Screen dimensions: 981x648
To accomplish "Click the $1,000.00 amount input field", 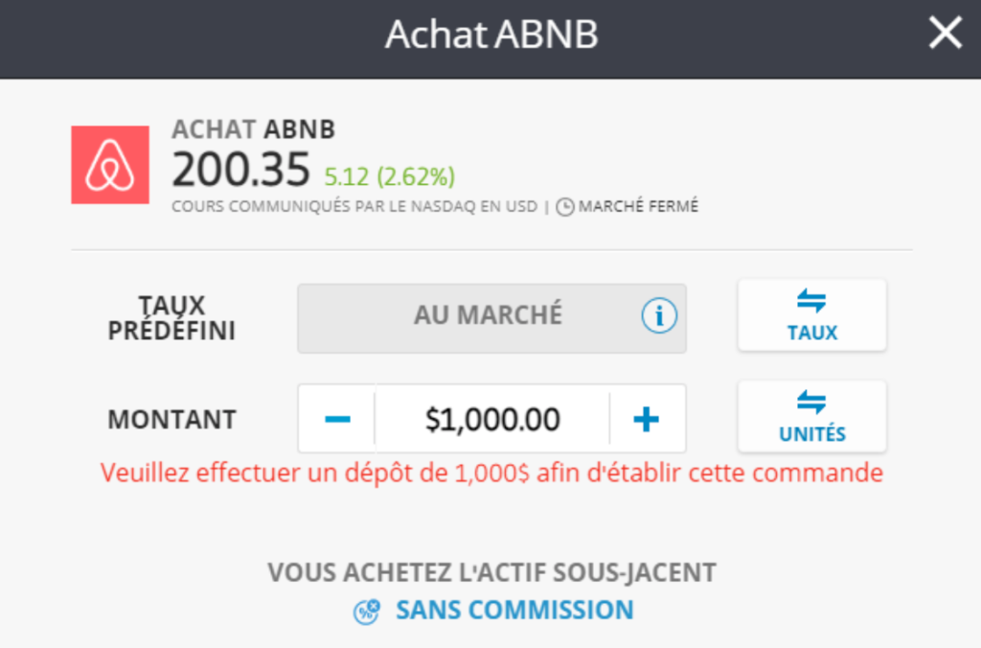I will (x=492, y=419).
